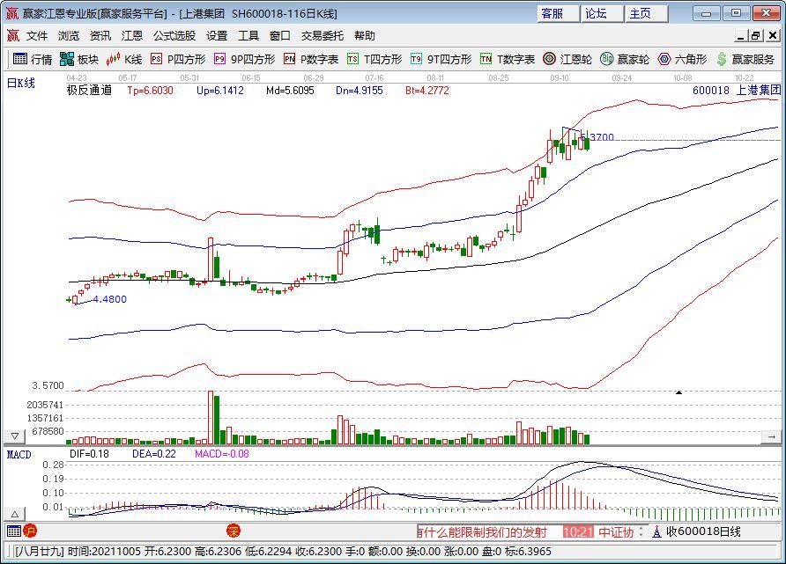Image resolution: width=786 pixels, height=564 pixels.
Task: Open the 板块 sector panel
Action: [79, 59]
